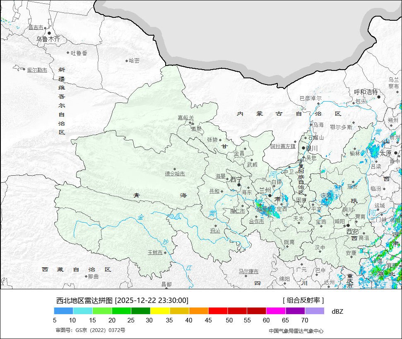This screenshot has width=402, height=339.
Task: Click the 德令哈市 label
Action: (175, 174)
